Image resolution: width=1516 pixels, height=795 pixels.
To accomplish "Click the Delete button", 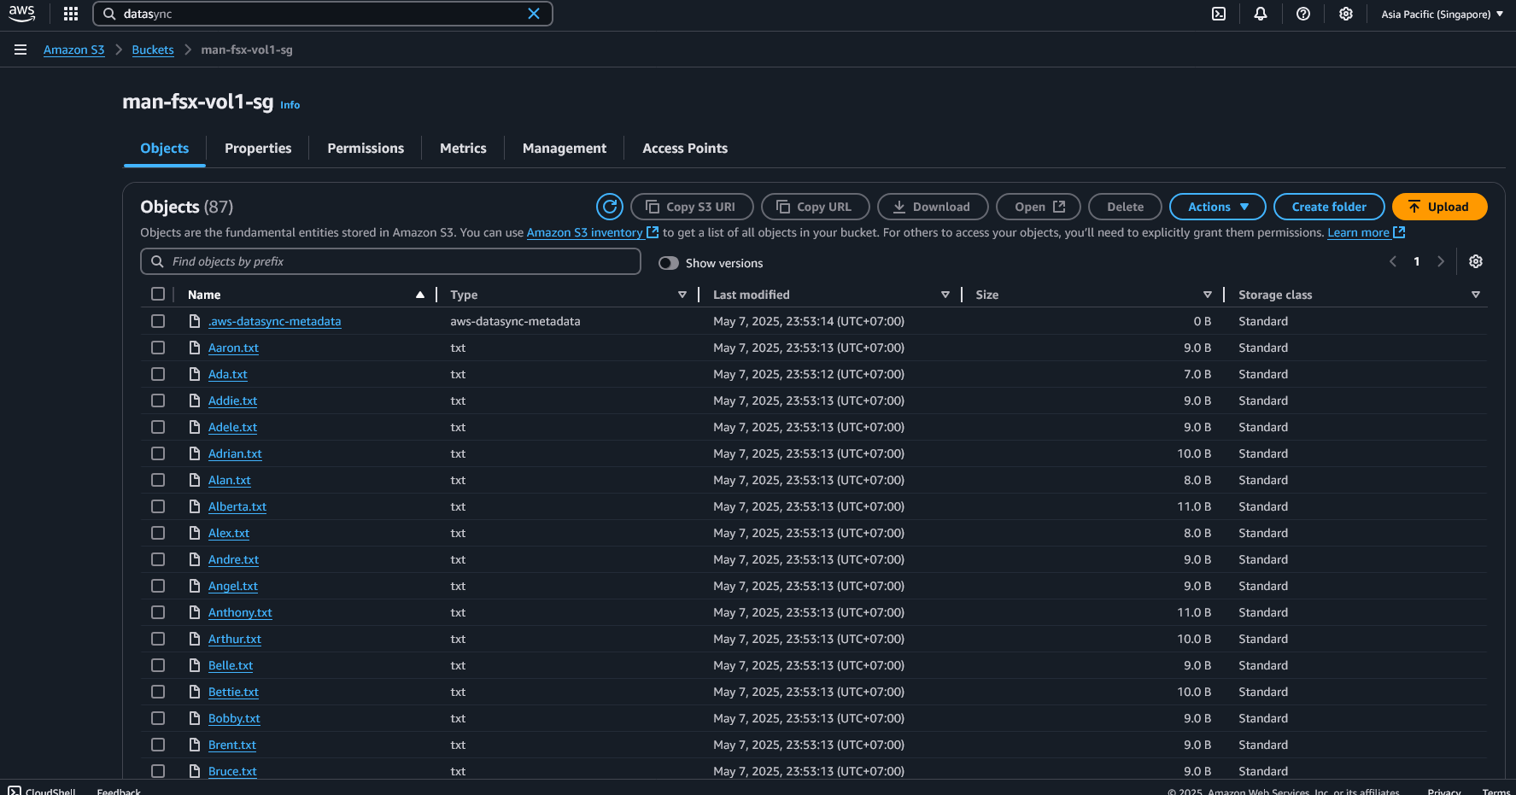I will [1125, 207].
